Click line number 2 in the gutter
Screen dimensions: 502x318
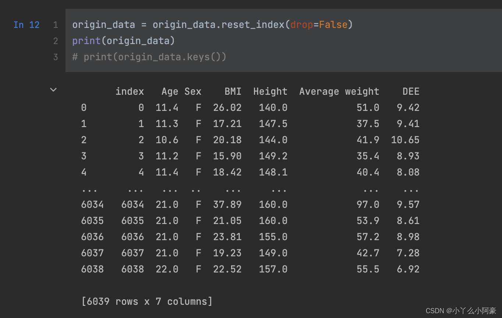(x=56, y=41)
